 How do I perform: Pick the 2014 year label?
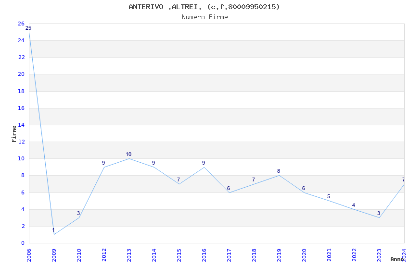tap(154, 255)
